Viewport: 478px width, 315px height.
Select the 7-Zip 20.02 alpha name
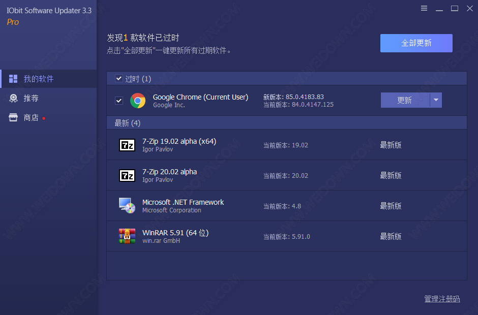(x=169, y=172)
